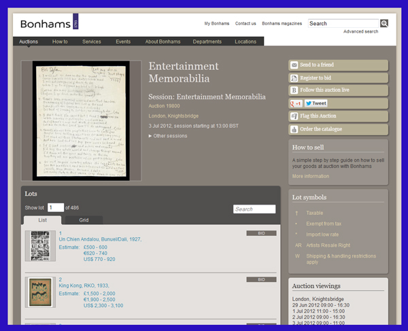Open the How to menu
The image size is (408, 331).
[x=60, y=41]
